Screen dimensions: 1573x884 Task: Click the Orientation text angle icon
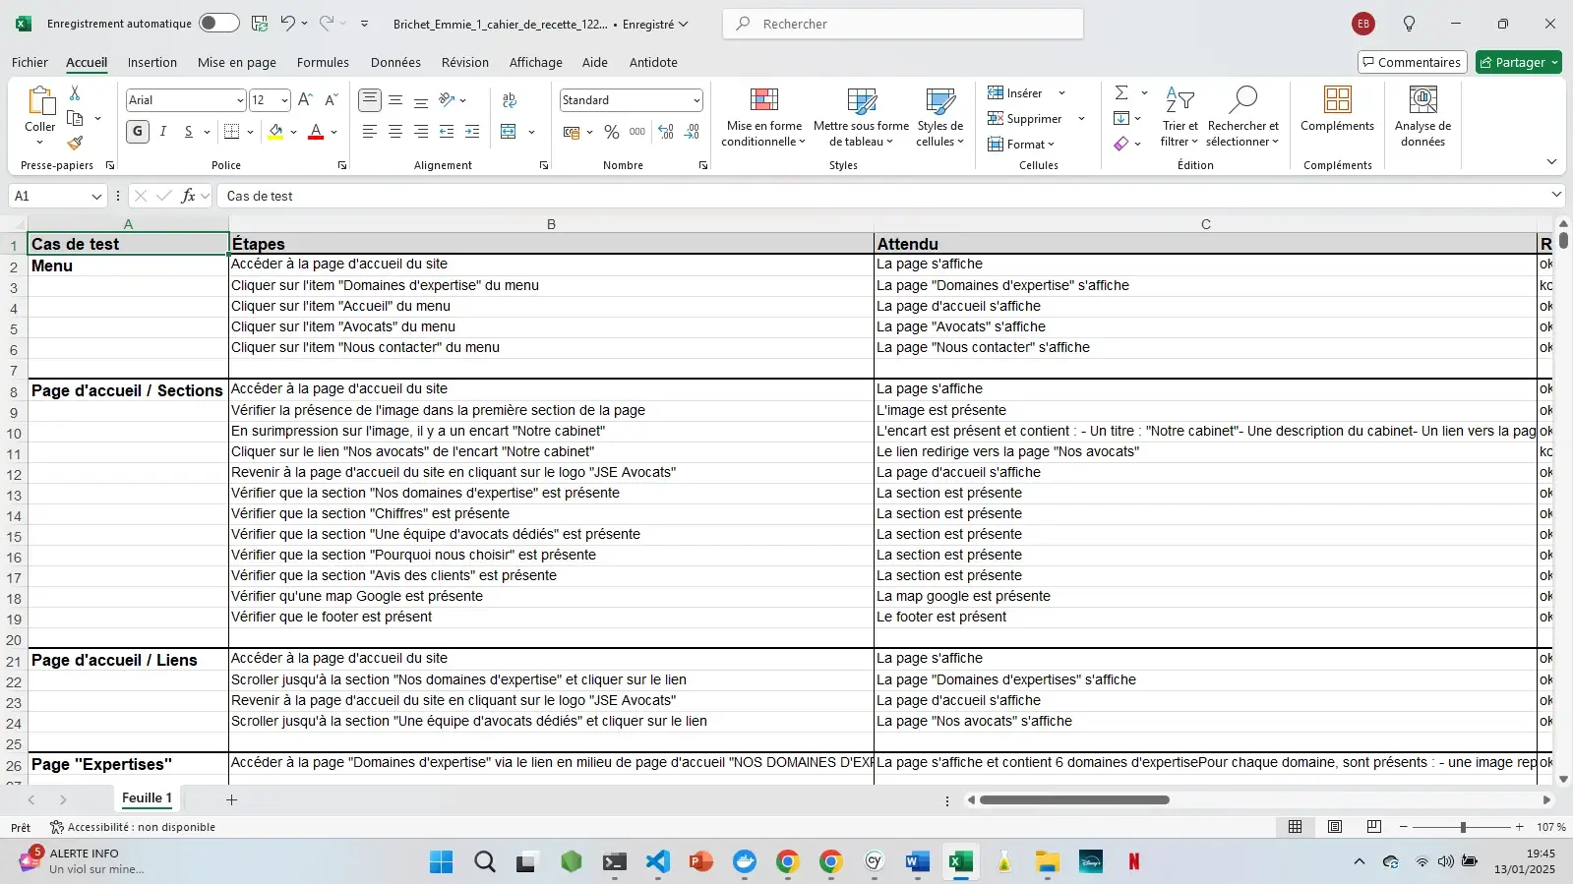448,100
